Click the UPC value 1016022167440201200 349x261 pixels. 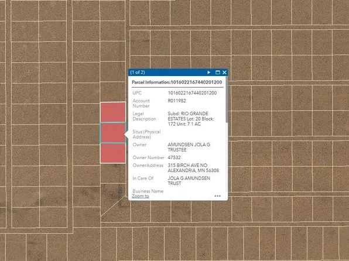pos(192,93)
